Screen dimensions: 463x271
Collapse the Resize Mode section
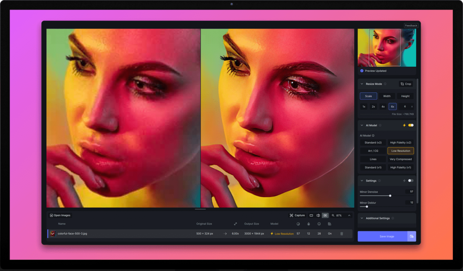(362, 84)
